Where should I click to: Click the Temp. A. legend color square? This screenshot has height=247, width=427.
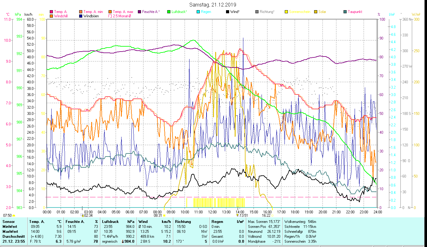click(51, 12)
